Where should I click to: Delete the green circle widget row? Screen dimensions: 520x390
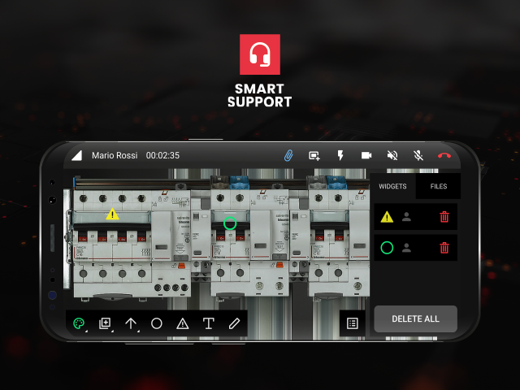(x=444, y=248)
